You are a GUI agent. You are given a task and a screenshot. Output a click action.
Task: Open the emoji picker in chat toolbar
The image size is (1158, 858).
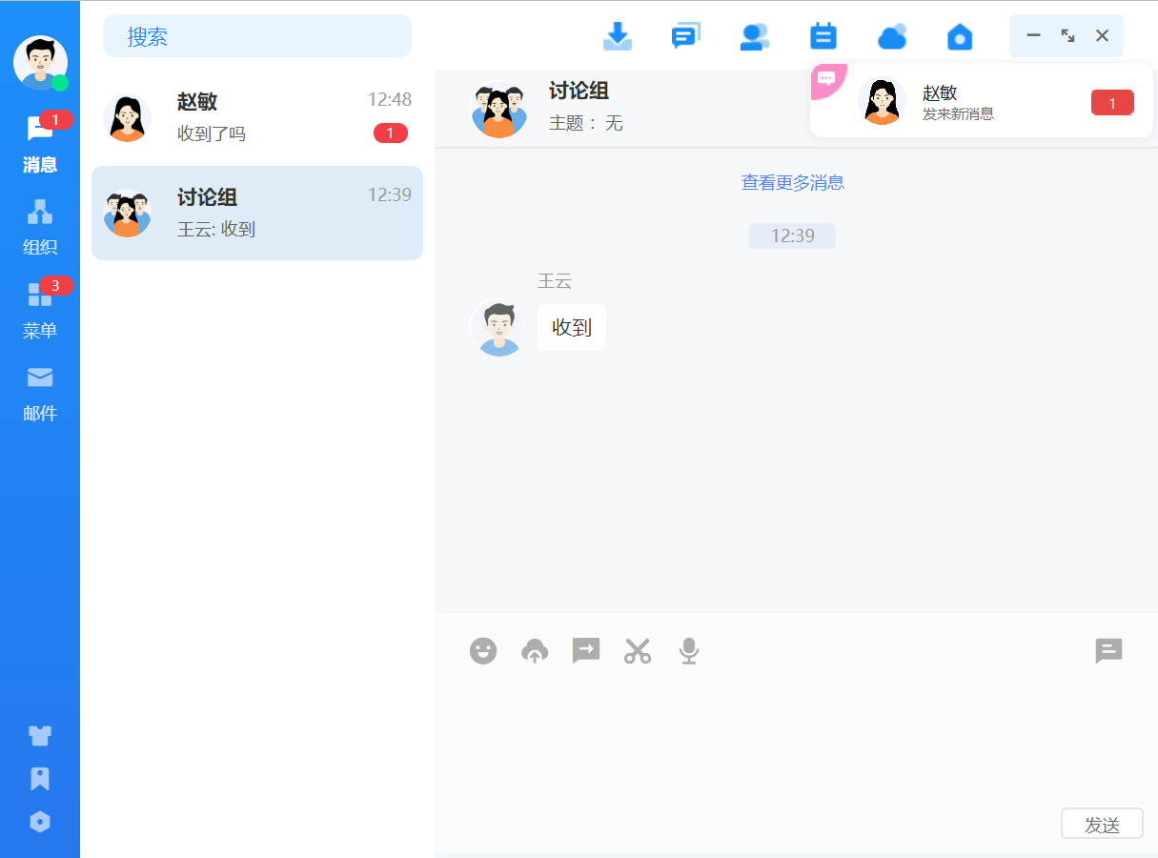(x=483, y=651)
